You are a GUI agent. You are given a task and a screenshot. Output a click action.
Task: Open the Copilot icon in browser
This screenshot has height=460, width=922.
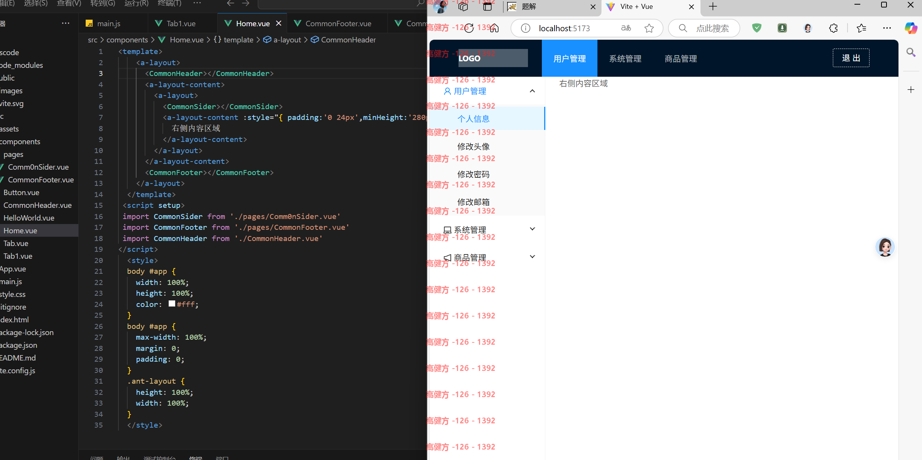tap(911, 28)
